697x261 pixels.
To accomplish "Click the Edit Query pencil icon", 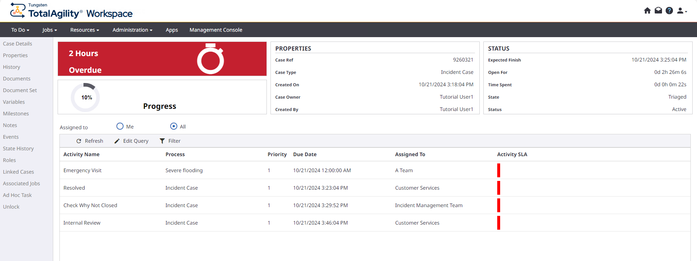I will (117, 141).
